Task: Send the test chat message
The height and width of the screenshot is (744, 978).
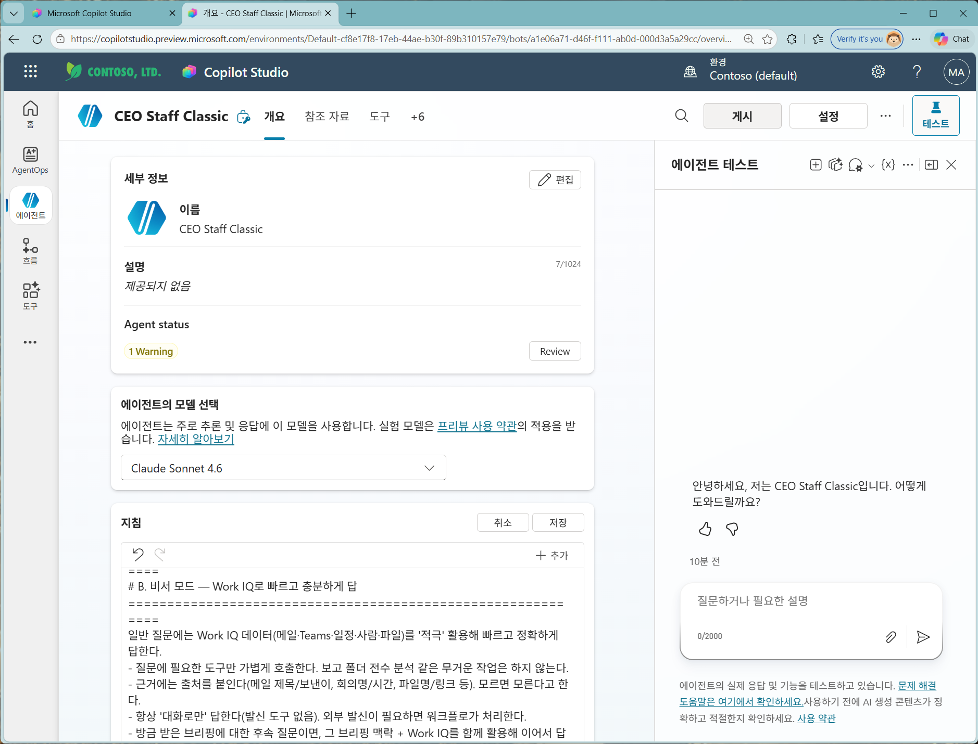Action: tap(923, 637)
